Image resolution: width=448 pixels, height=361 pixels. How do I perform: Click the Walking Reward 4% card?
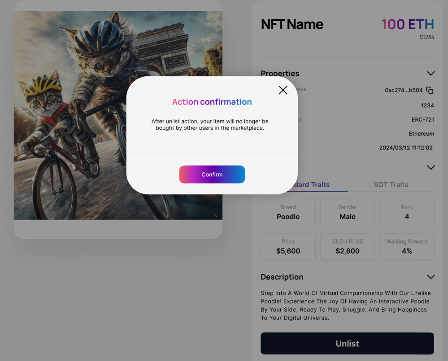point(407,247)
